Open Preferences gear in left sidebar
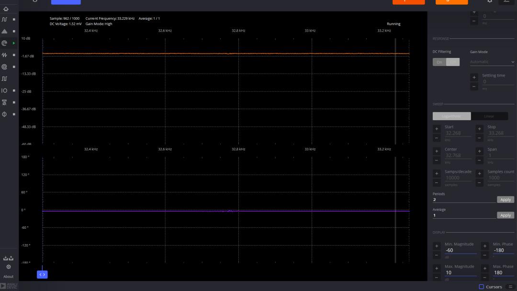517x291 pixels. [x=9, y=267]
